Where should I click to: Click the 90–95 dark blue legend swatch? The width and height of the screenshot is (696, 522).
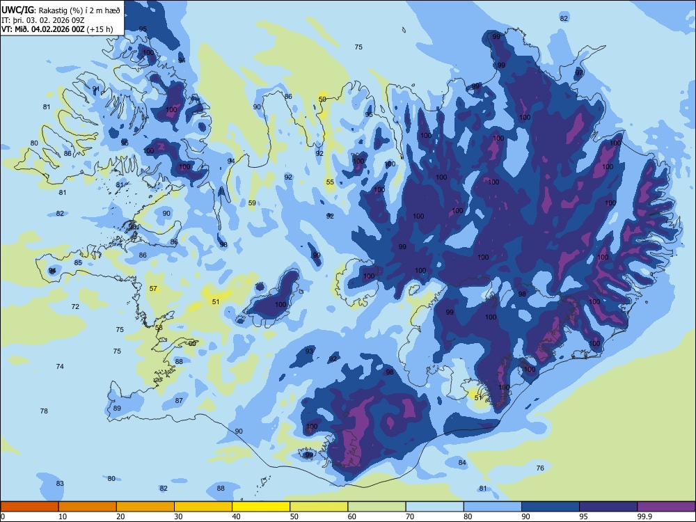pyautogui.click(x=551, y=507)
